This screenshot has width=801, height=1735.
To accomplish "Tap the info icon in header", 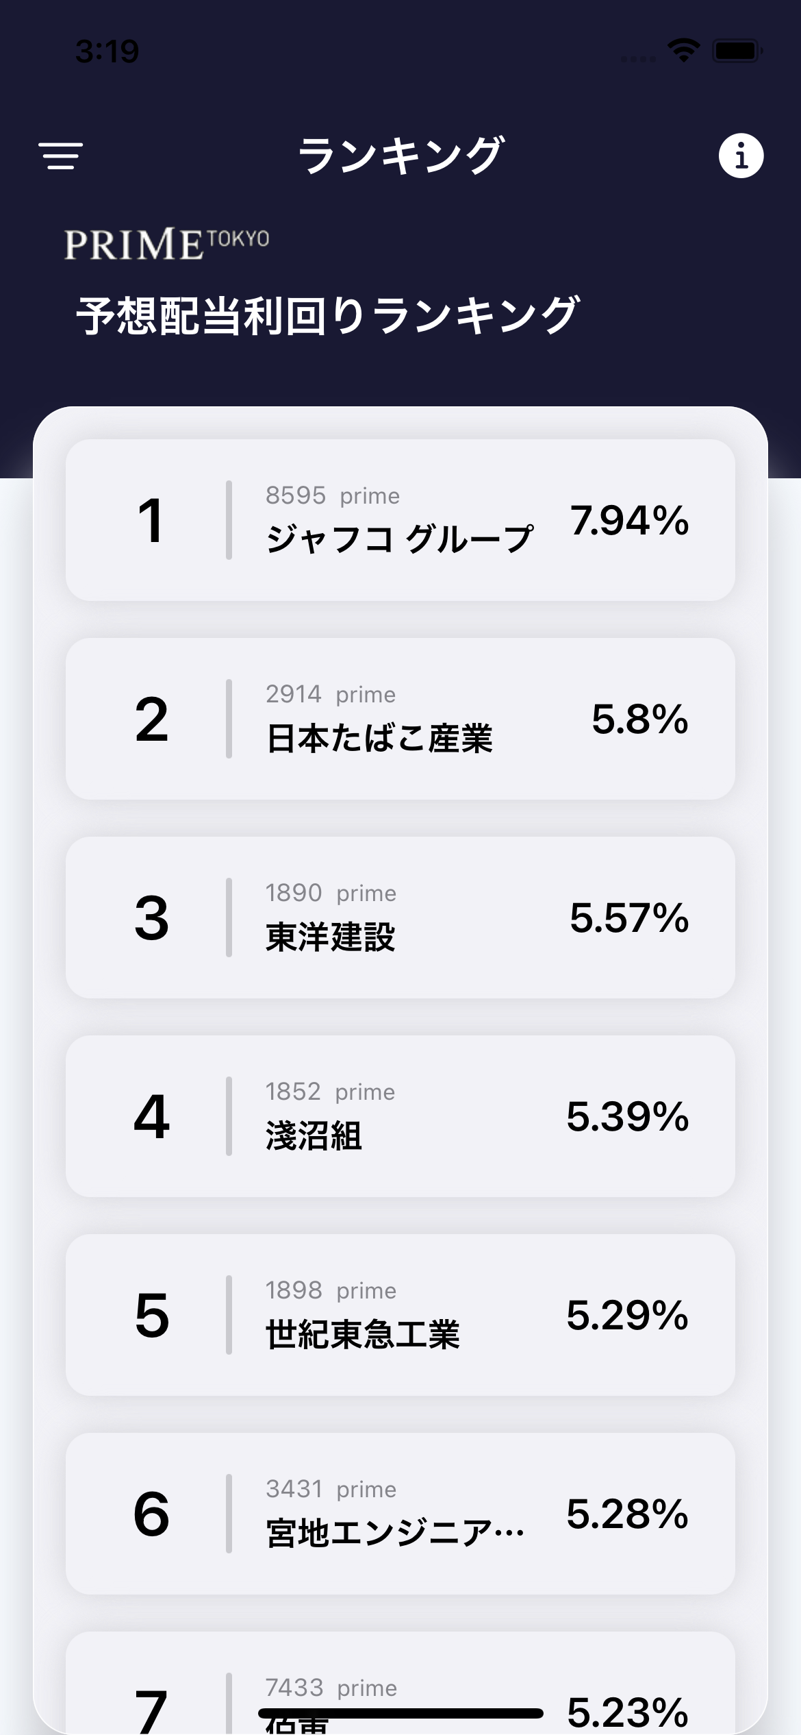I will coord(741,156).
